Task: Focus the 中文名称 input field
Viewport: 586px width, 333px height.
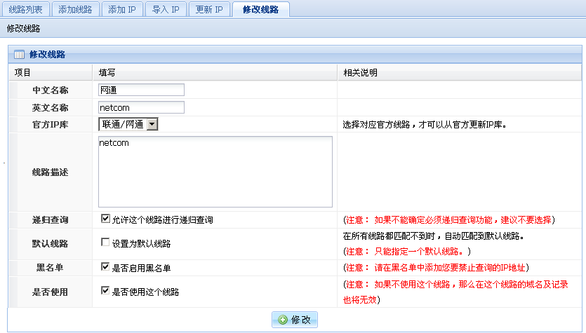Action: tap(141, 90)
